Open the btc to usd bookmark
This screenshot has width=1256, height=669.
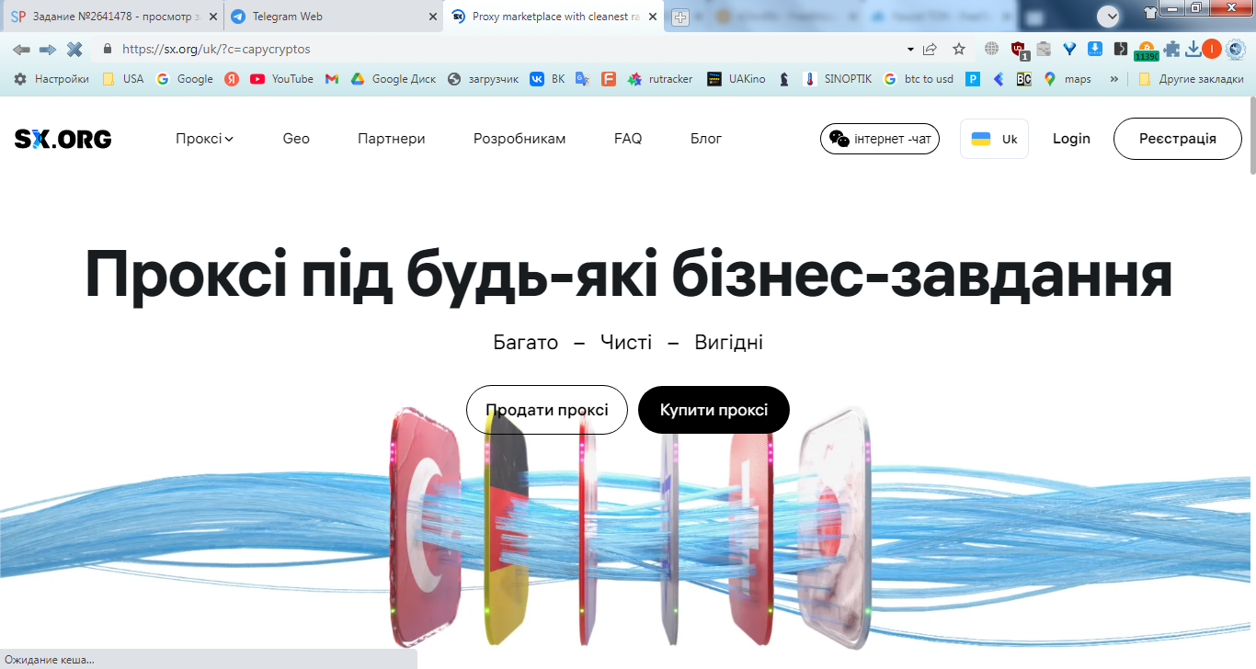point(919,79)
